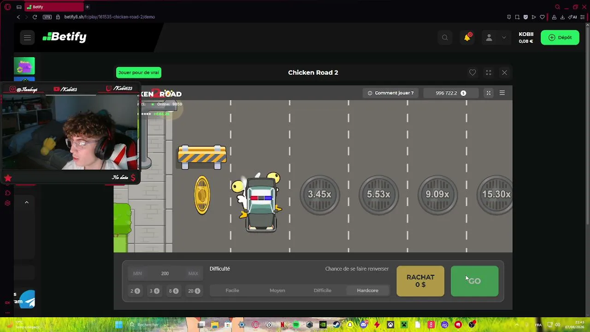Open Netflix from the taskbar
The height and width of the screenshot is (332, 590).
point(283,325)
